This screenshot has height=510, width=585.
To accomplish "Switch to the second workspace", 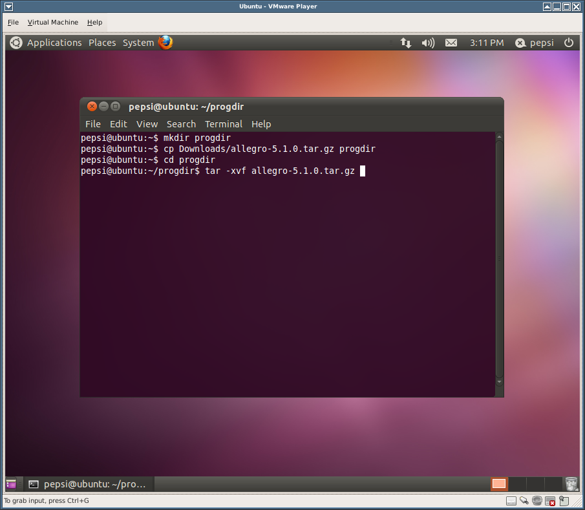I will pyautogui.click(x=517, y=483).
